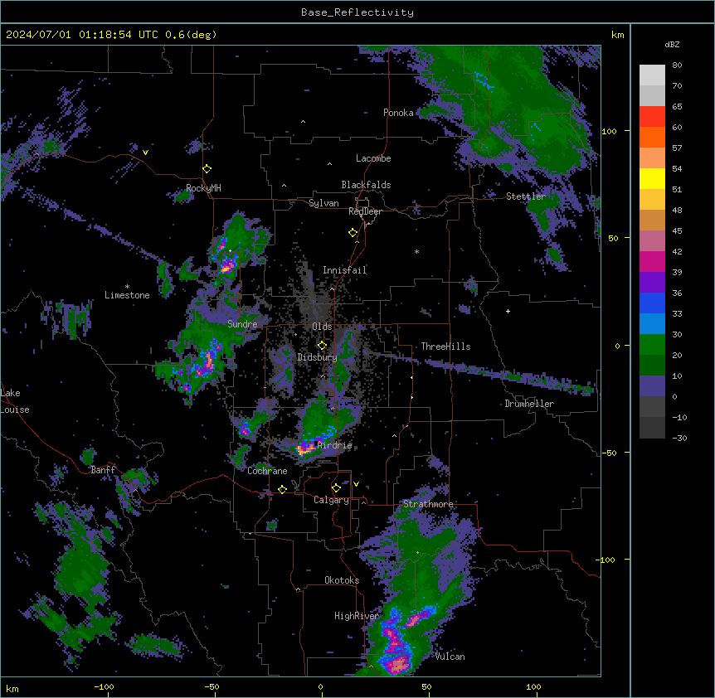Pick the purple 36-39 dBZ legend swatch
This screenshot has width=715, height=698.
[x=652, y=283]
